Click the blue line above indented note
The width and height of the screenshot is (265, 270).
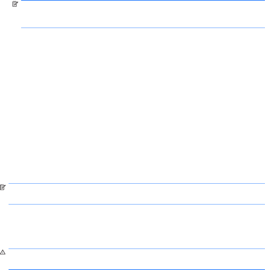143,0
